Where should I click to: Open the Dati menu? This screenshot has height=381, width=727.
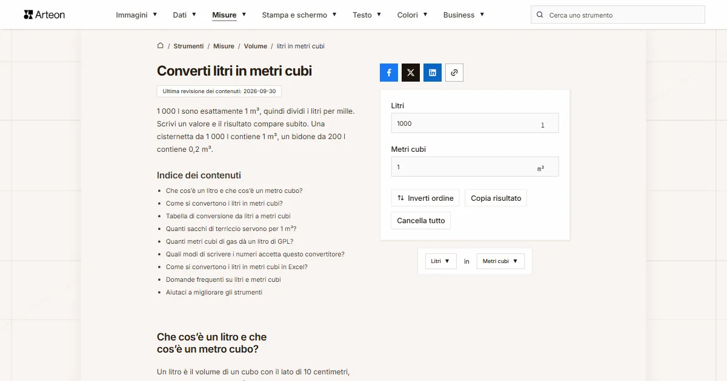point(185,15)
